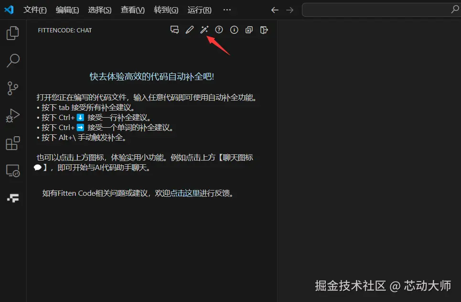Start a new chat with chat icon
This screenshot has height=302, width=461.
(174, 30)
